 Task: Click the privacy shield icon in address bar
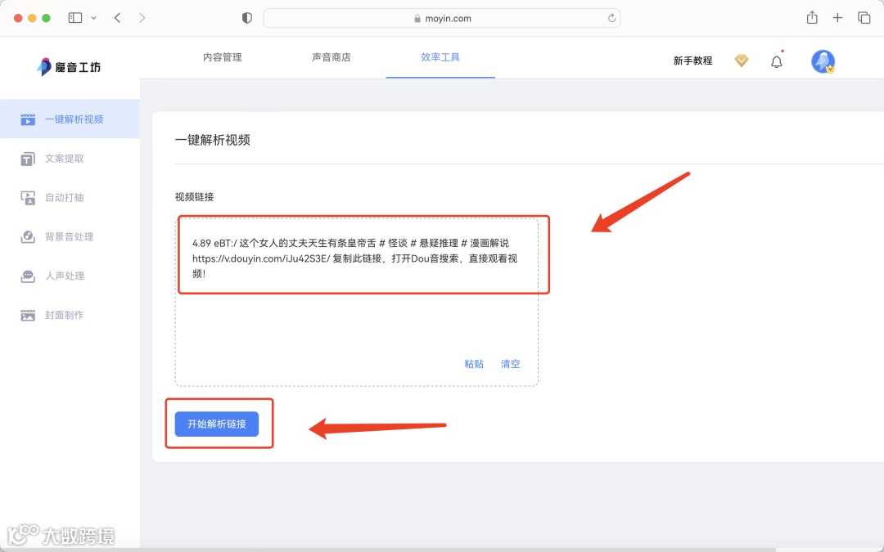(246, 17)
